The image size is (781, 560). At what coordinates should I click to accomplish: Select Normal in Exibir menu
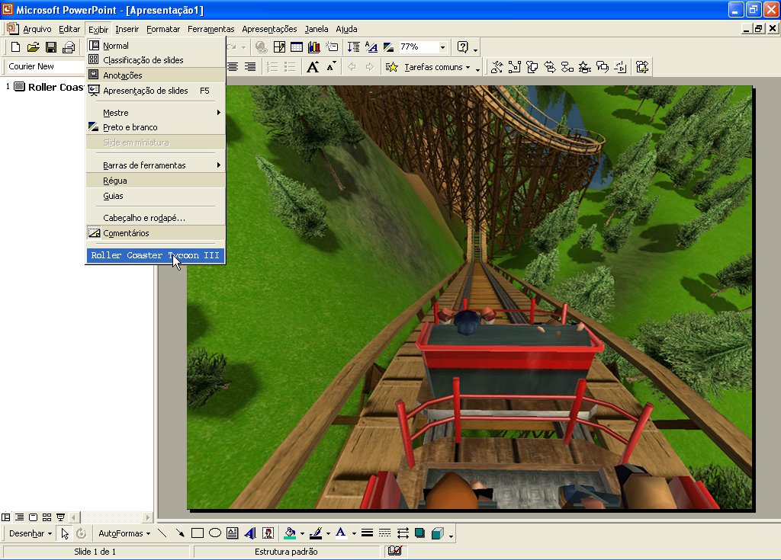(x=156, y=45)
